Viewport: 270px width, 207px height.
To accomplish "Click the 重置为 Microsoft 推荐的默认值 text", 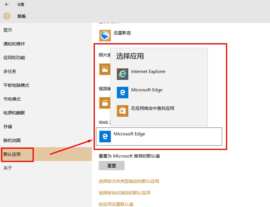I will pos(129,156).
